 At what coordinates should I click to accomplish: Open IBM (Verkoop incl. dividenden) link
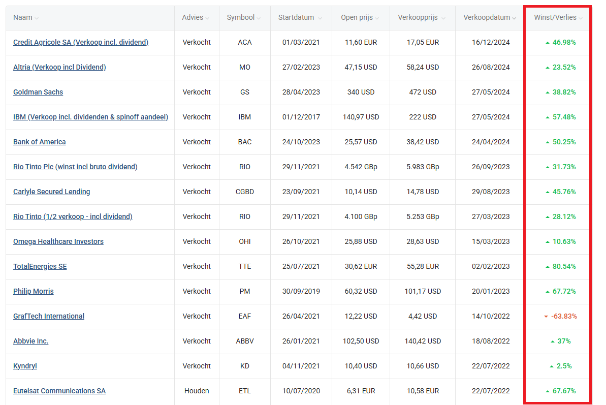(x=90, y=117)
